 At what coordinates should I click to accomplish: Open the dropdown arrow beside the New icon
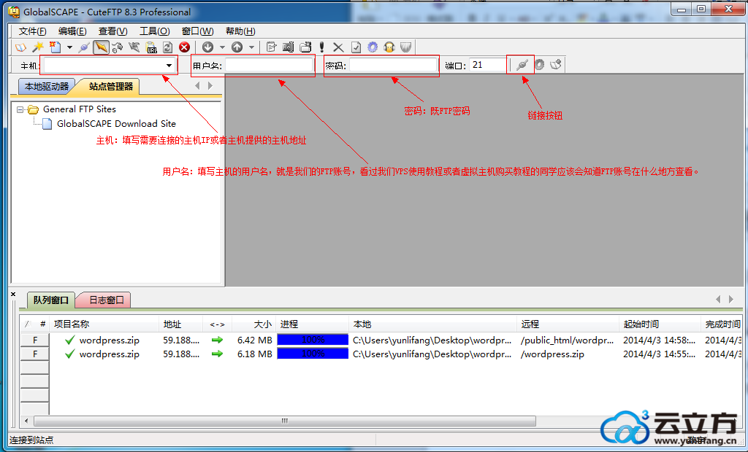pos(69,47)
